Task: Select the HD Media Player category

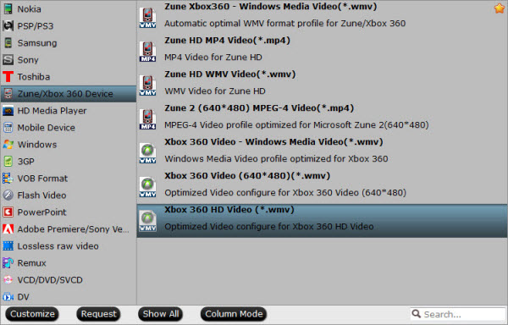Action: coord(69,111)
